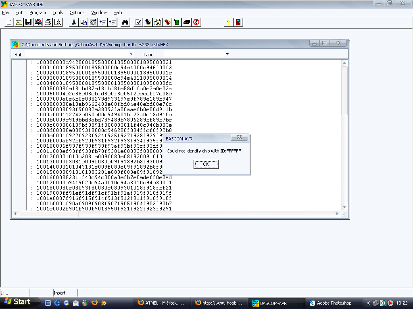Click the hex line starting 1001c0002f90
Screen dimensions: 413x309
point(104,209)
